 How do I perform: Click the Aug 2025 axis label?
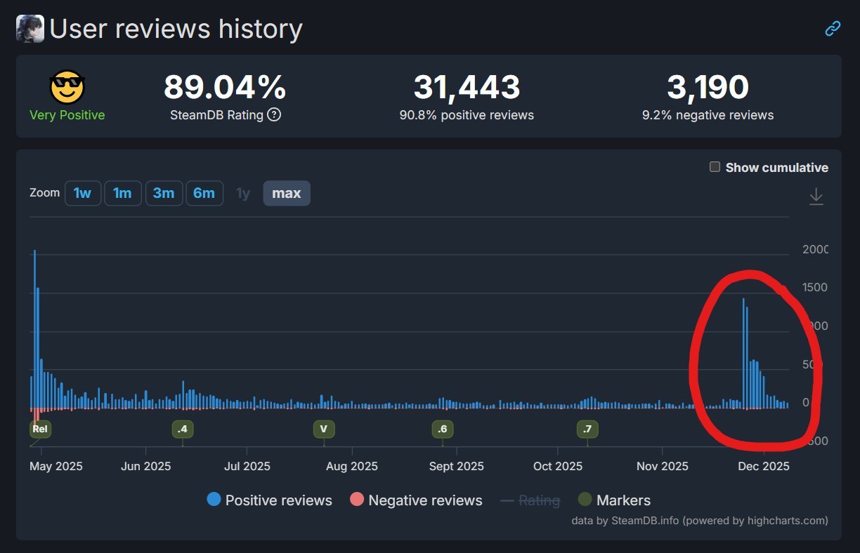(352, 466)
